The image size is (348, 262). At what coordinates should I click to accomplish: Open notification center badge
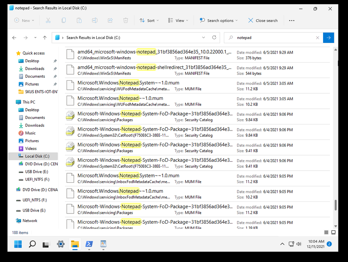[329, 244]
